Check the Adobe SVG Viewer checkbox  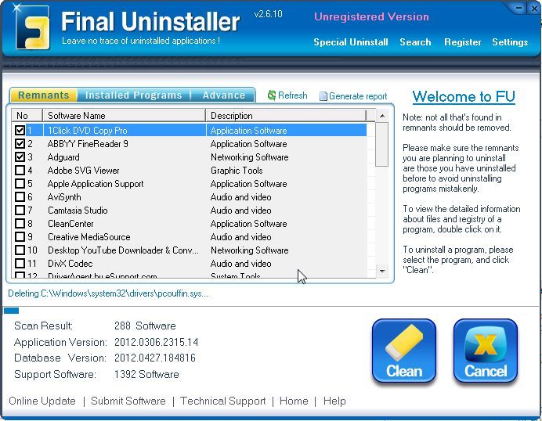coord(20,171)
